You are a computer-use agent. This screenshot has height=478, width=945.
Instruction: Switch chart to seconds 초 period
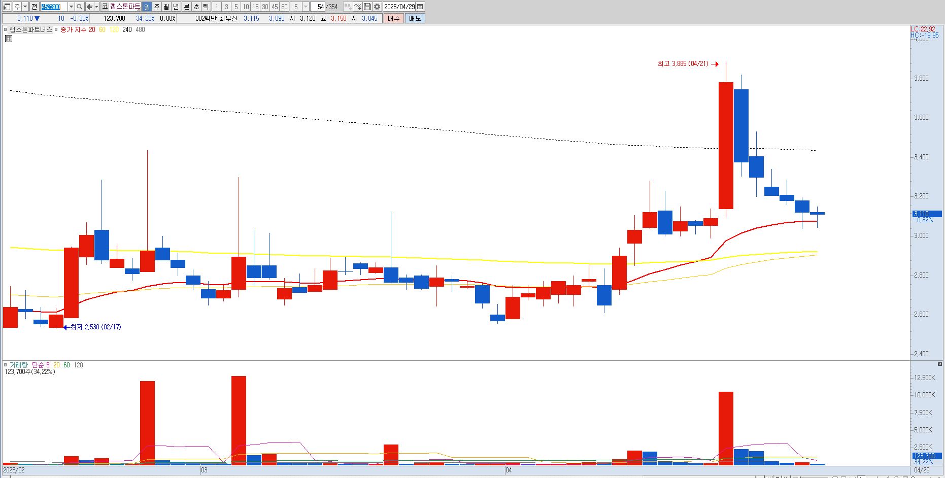point(196,7)
